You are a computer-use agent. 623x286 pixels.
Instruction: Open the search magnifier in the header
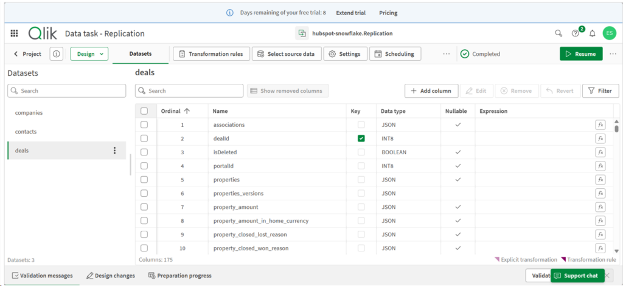pos(559,33)
